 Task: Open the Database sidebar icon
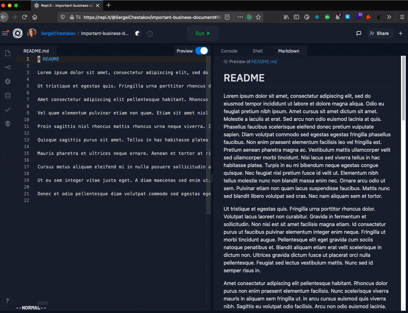tap(8, 96)
